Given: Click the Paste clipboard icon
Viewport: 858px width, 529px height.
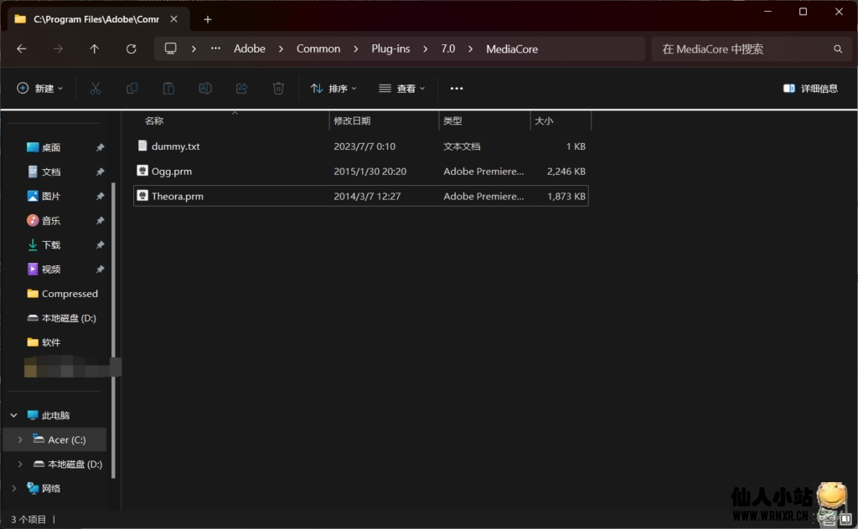Looking at the screenshot, I should (168, 88).
